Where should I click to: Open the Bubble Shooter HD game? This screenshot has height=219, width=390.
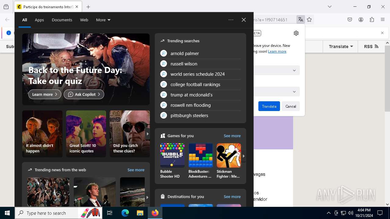(x=172, y=161)
